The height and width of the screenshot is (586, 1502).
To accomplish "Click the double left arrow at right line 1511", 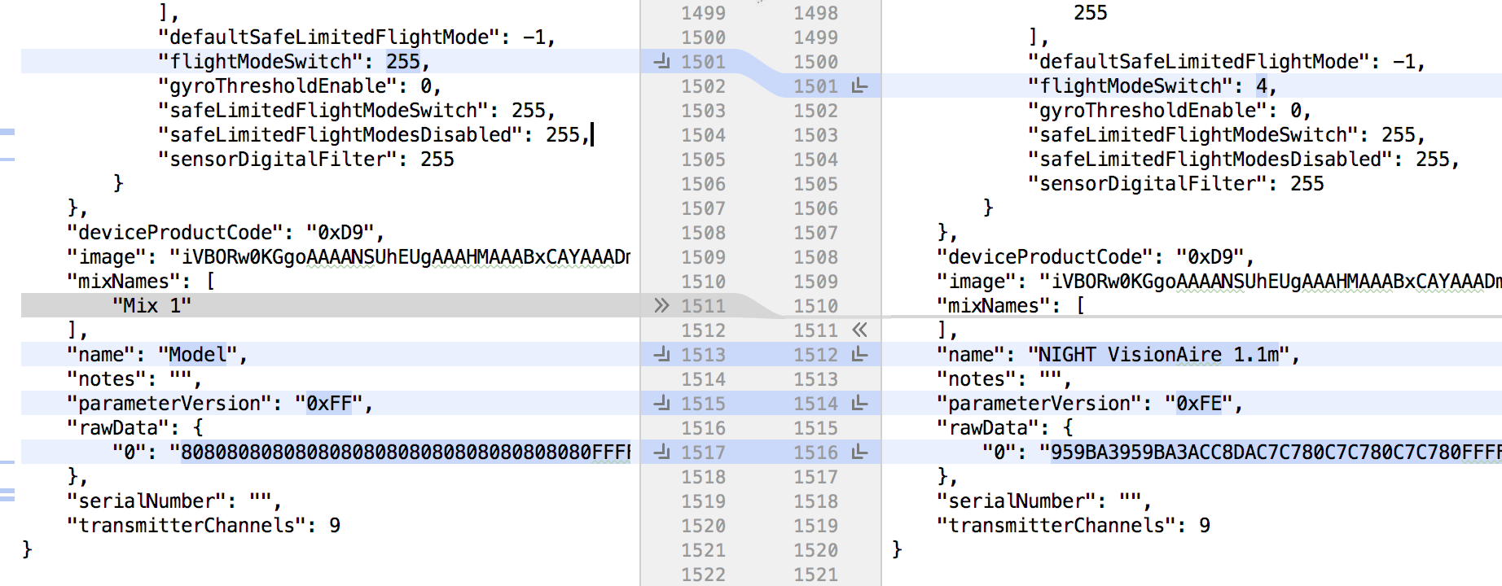I will tap(859, 330).
